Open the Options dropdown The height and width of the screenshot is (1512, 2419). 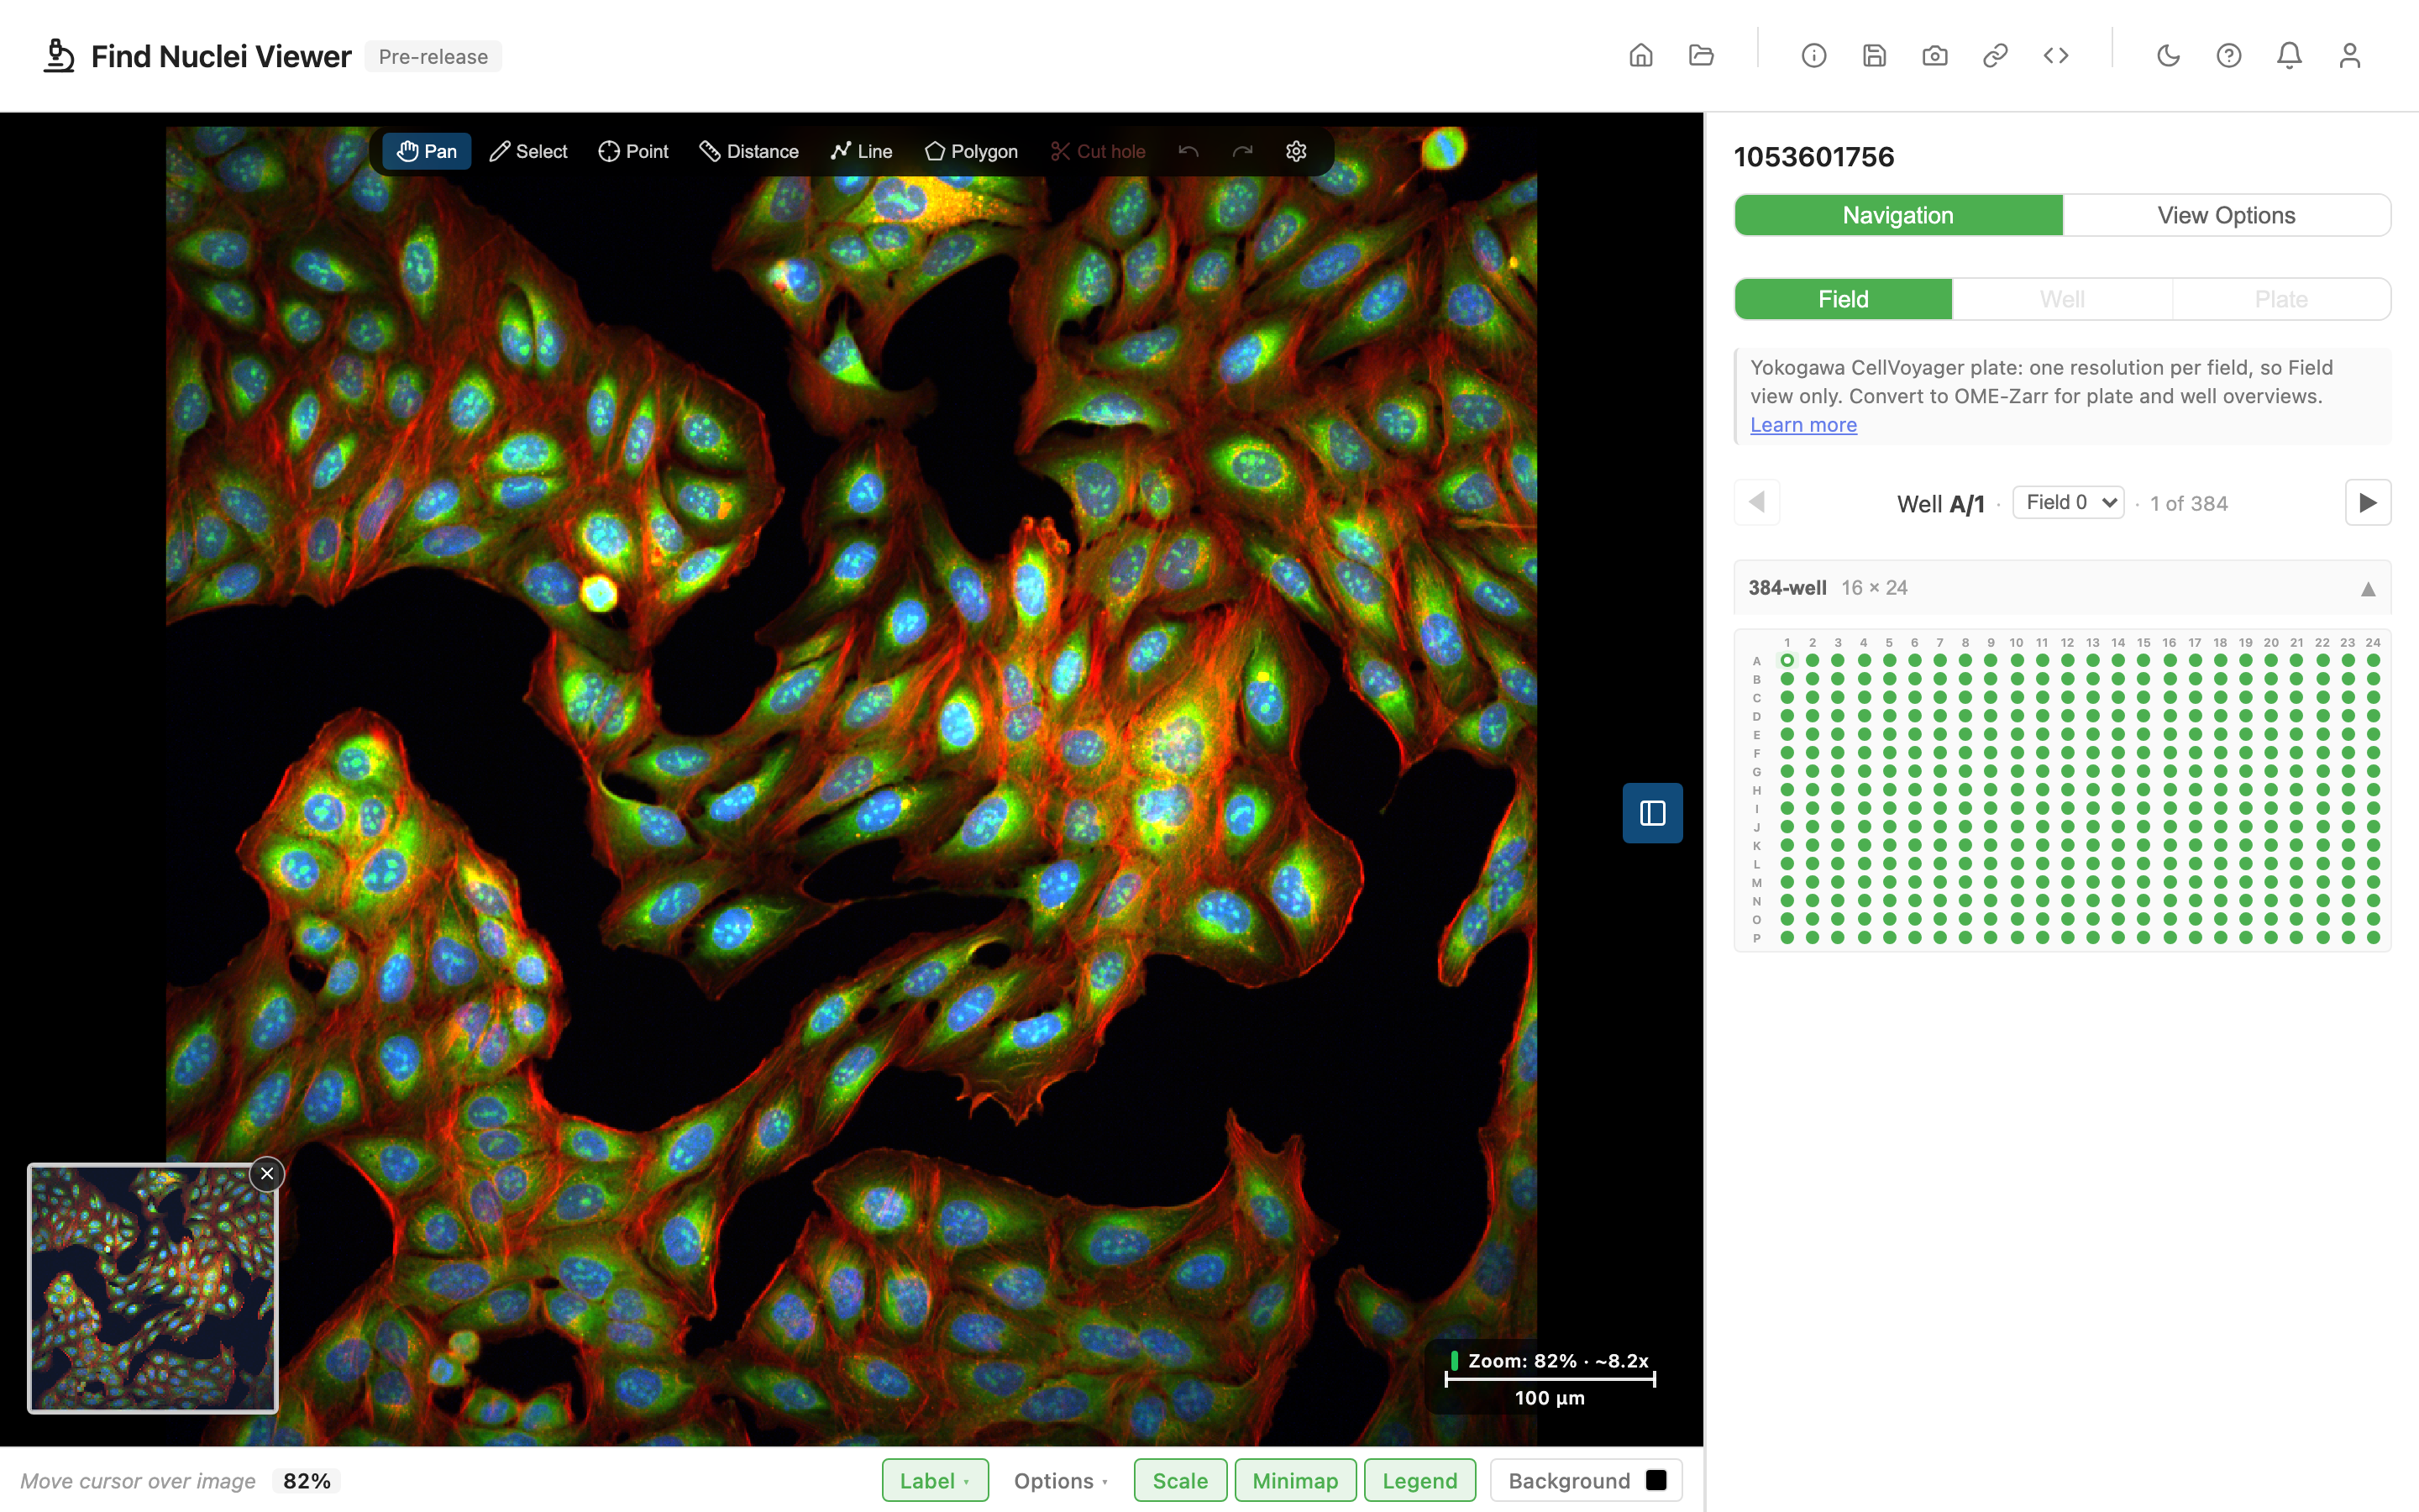click(1061, 1480)
